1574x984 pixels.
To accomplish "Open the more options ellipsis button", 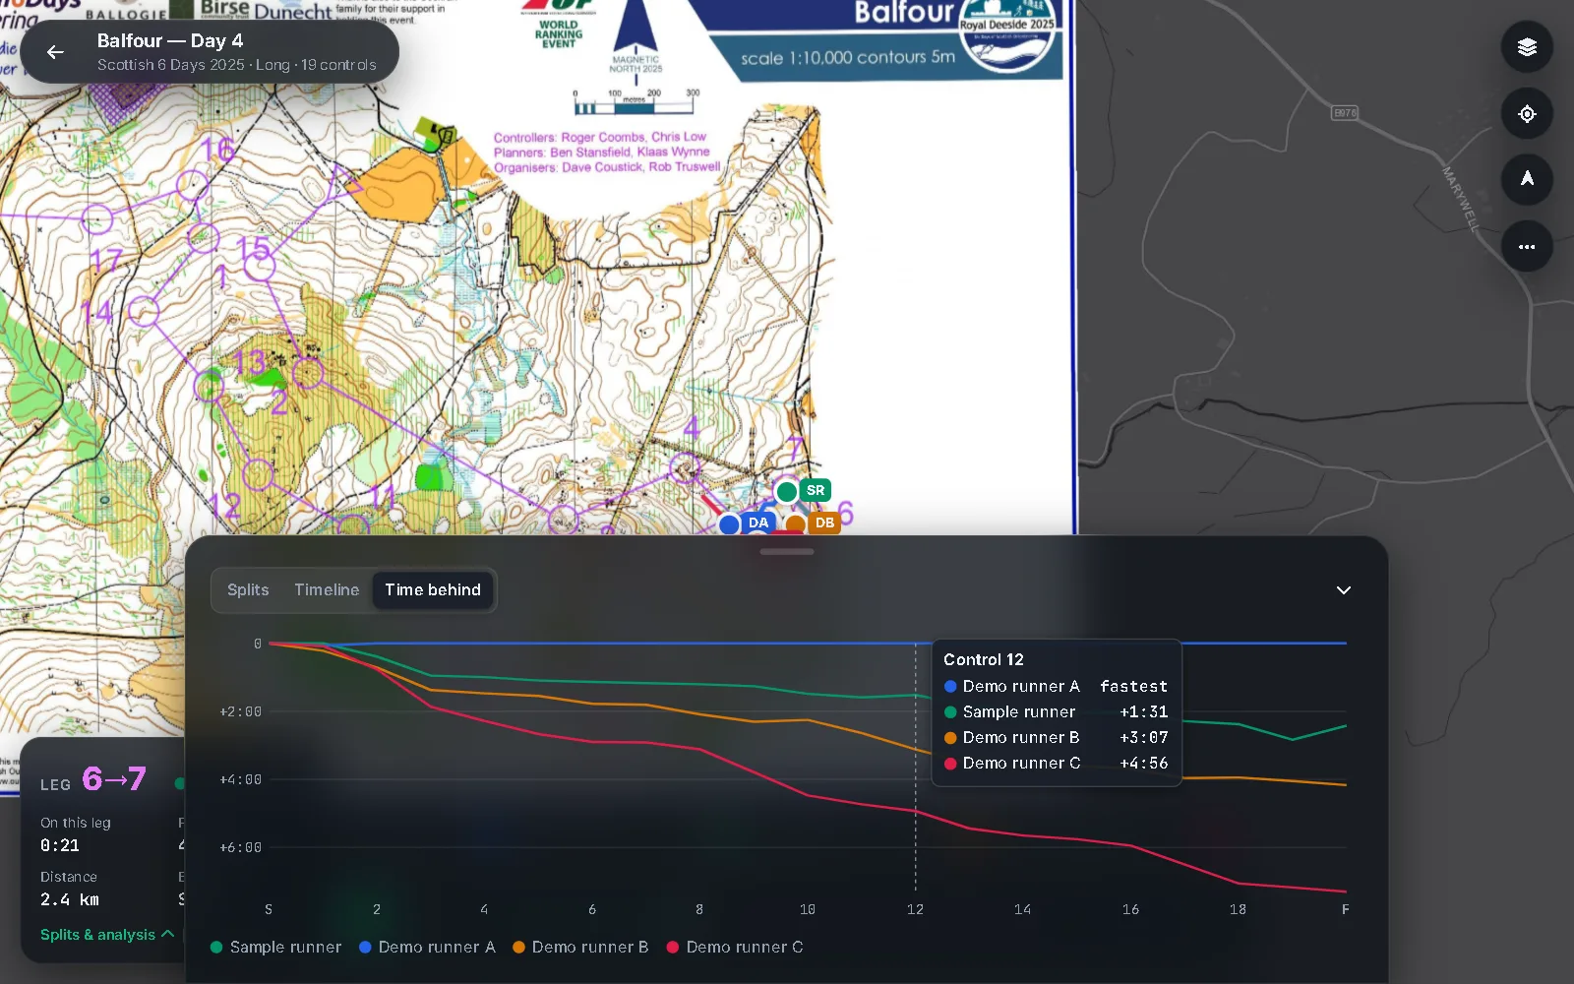I will point(1527,247).
